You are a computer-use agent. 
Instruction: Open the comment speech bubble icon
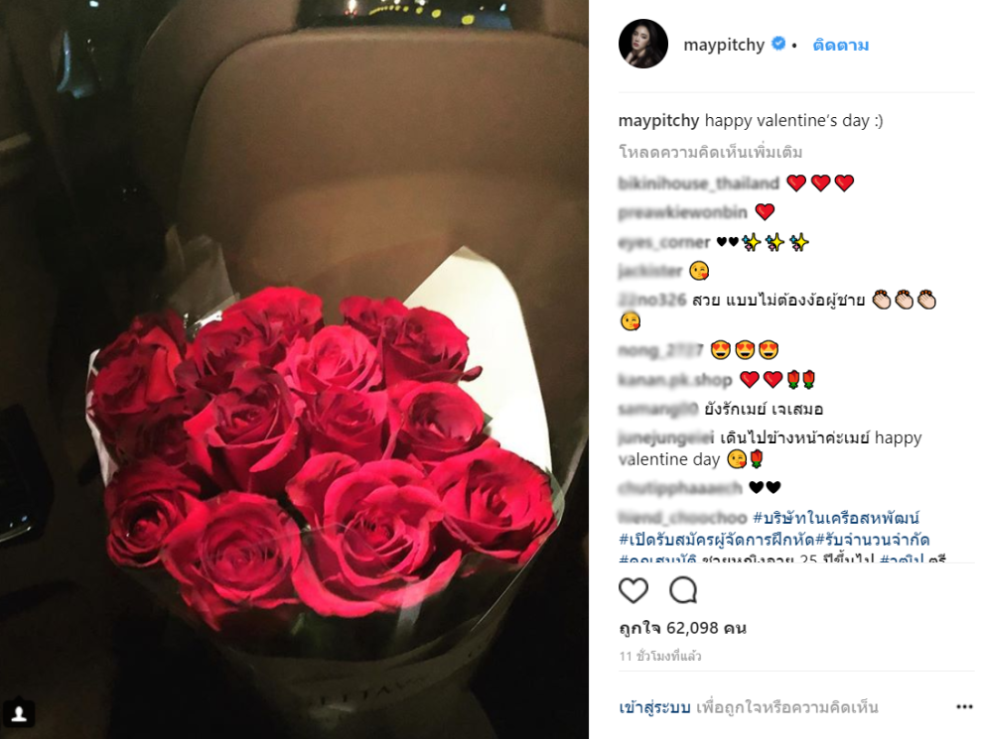tap(683, 590)
